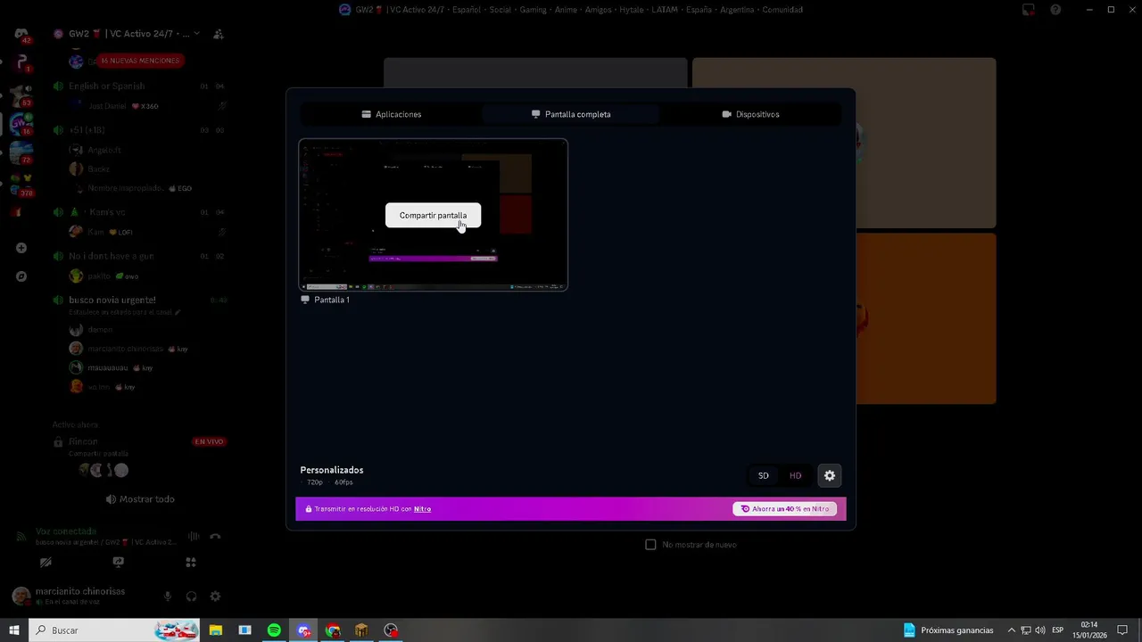Open the server icon with 72 badge

[x=20, y=153]
